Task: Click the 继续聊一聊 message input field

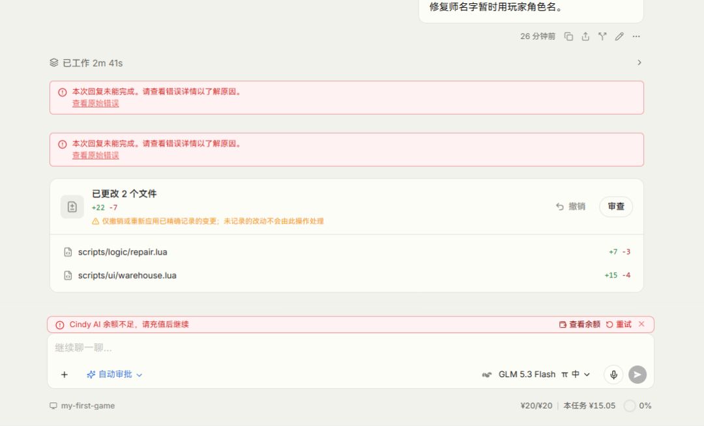Action: (350, 348)
